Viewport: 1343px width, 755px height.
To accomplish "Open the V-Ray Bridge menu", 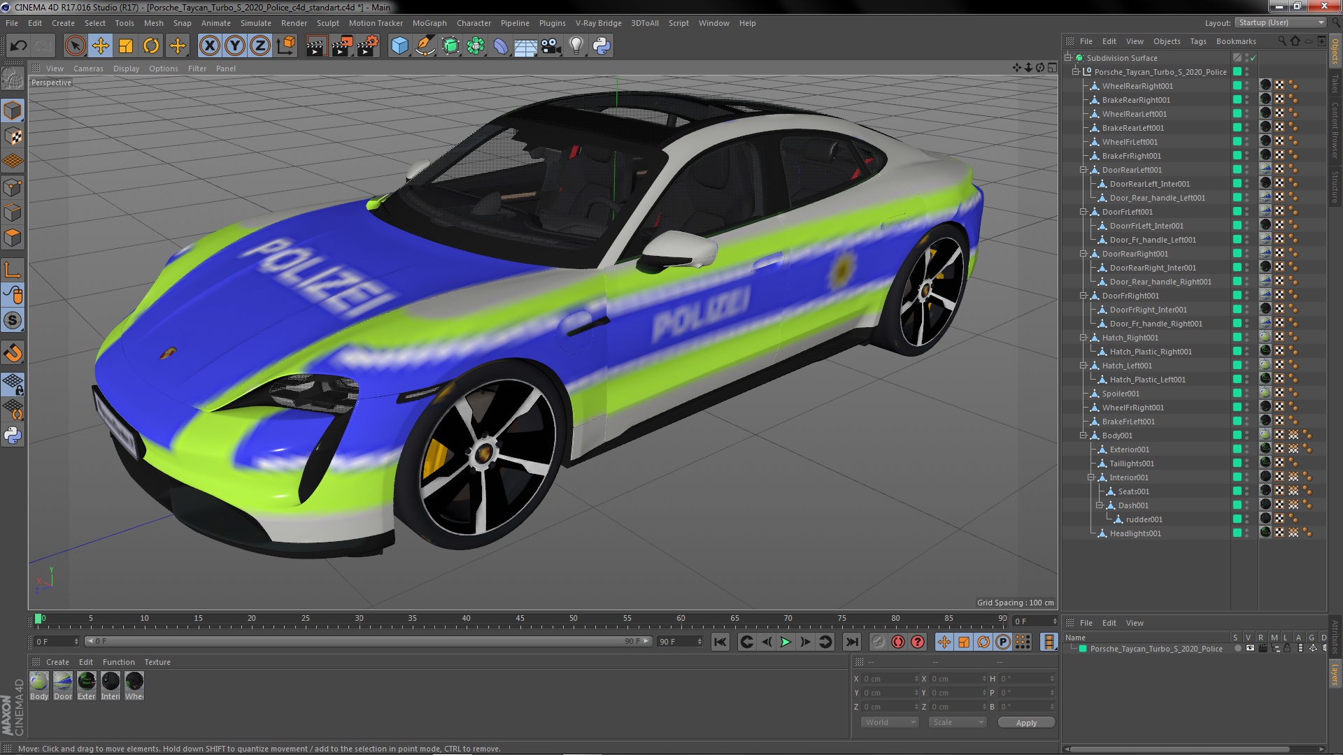I will (598, 23).
